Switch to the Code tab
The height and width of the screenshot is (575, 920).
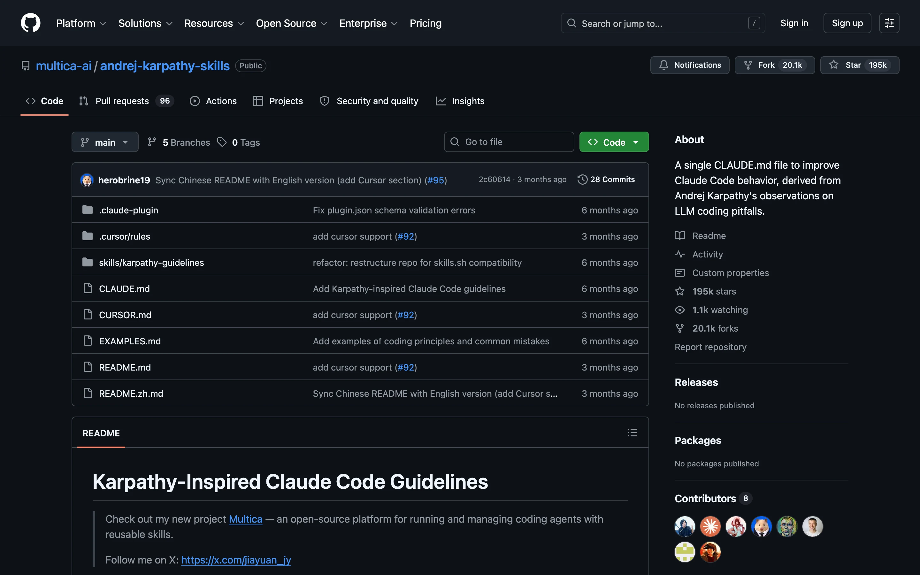(x=44, y=101)
